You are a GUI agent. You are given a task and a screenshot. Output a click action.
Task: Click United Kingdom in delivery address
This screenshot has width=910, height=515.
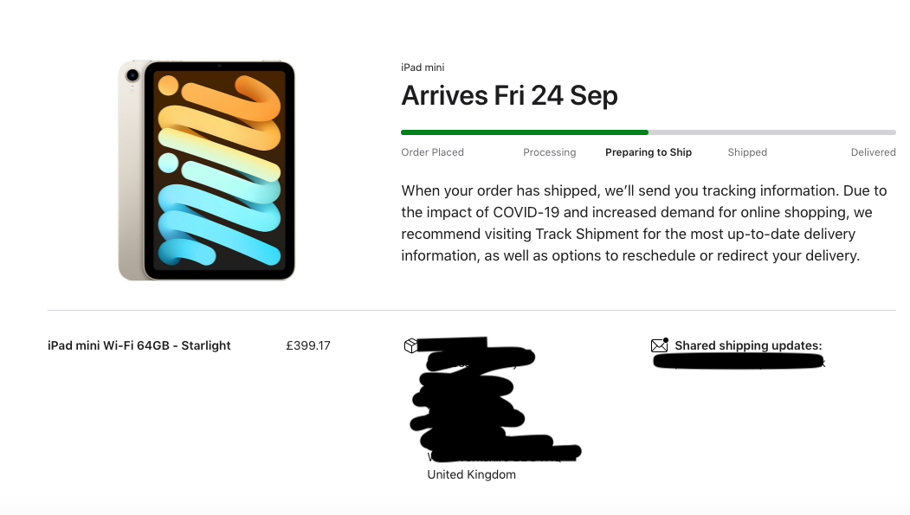tap(471, 474)
